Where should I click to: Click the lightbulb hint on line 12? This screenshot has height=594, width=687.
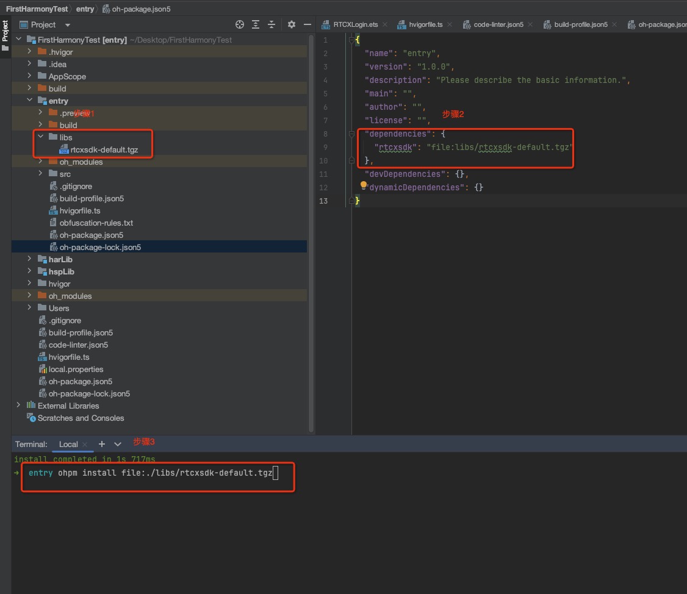[364, 185]
